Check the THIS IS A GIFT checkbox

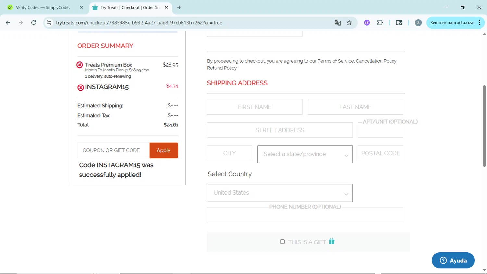tap(282, 241)
